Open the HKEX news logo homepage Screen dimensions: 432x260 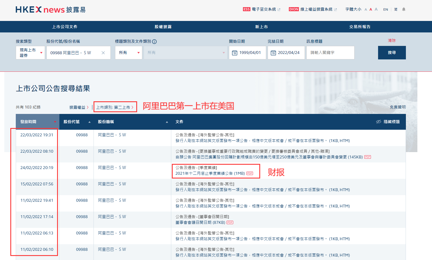pyautogui.click(x=50, y=9)
